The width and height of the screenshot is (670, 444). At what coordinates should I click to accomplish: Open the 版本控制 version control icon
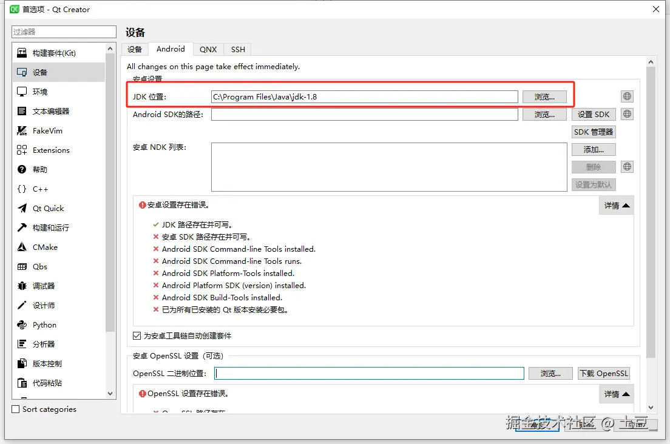22,364
